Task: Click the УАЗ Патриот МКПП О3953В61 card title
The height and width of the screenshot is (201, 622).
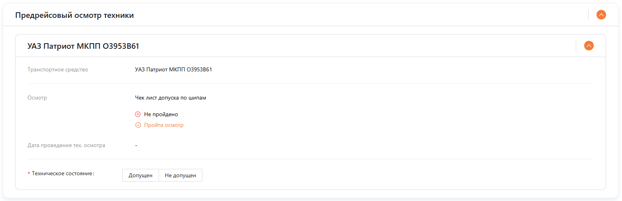Action: click(83, 46)
